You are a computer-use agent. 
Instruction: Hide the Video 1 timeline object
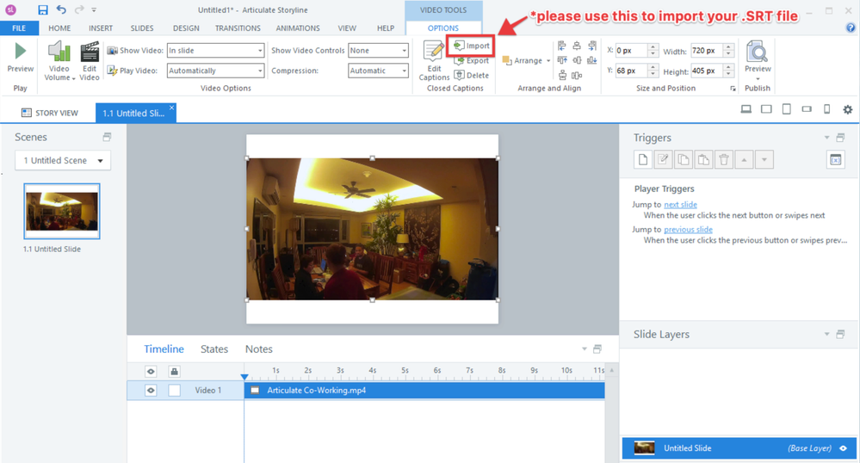[x=151, y=390]
